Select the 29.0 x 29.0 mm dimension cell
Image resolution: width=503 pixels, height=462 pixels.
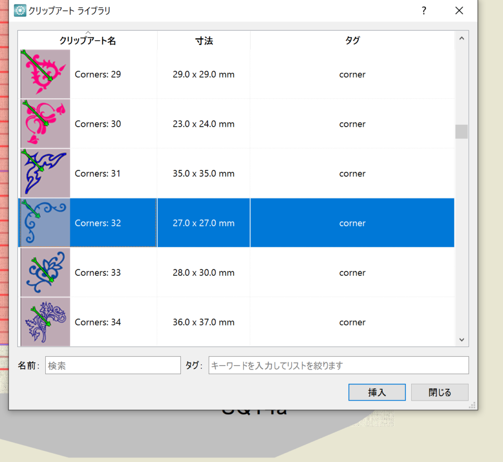pos(203,75)
